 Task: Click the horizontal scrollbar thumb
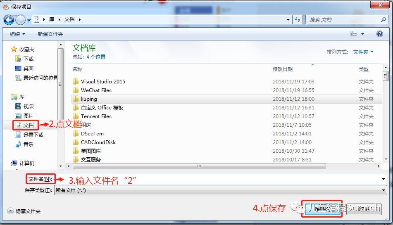point(199,166)
